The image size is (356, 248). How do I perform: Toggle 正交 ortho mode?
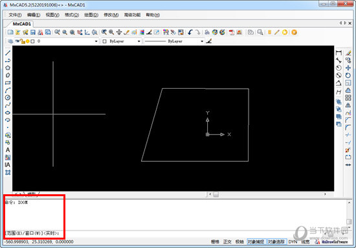pyautogui.click(x=227, y=242)
